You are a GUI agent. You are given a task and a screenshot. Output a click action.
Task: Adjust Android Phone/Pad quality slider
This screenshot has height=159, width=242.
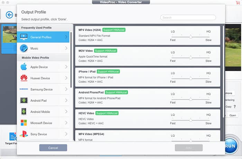pyautogui.click(x=190, y=99)
